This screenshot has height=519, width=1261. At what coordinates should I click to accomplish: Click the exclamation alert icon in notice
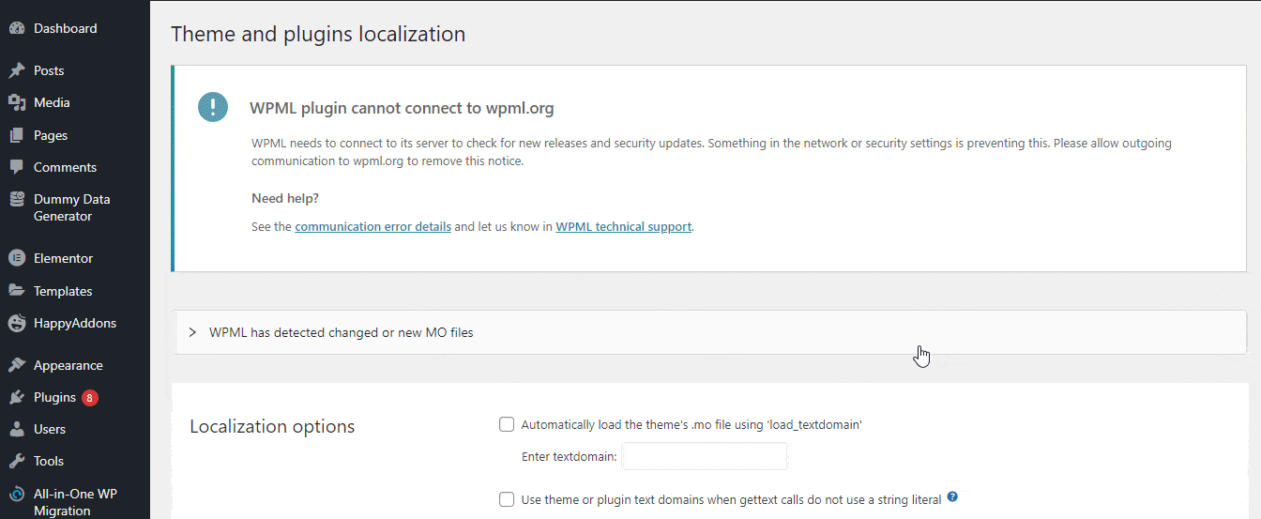pyautogui.click(x=213, y=107)
